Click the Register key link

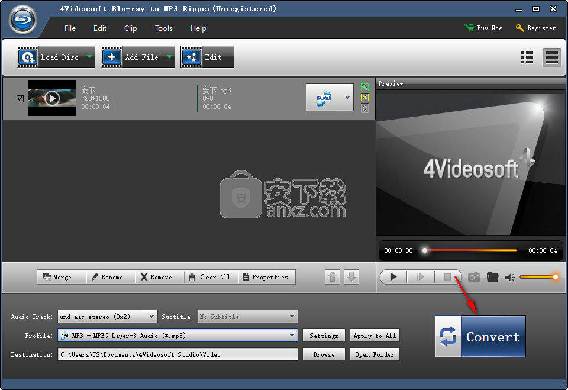tap(535, 28)
